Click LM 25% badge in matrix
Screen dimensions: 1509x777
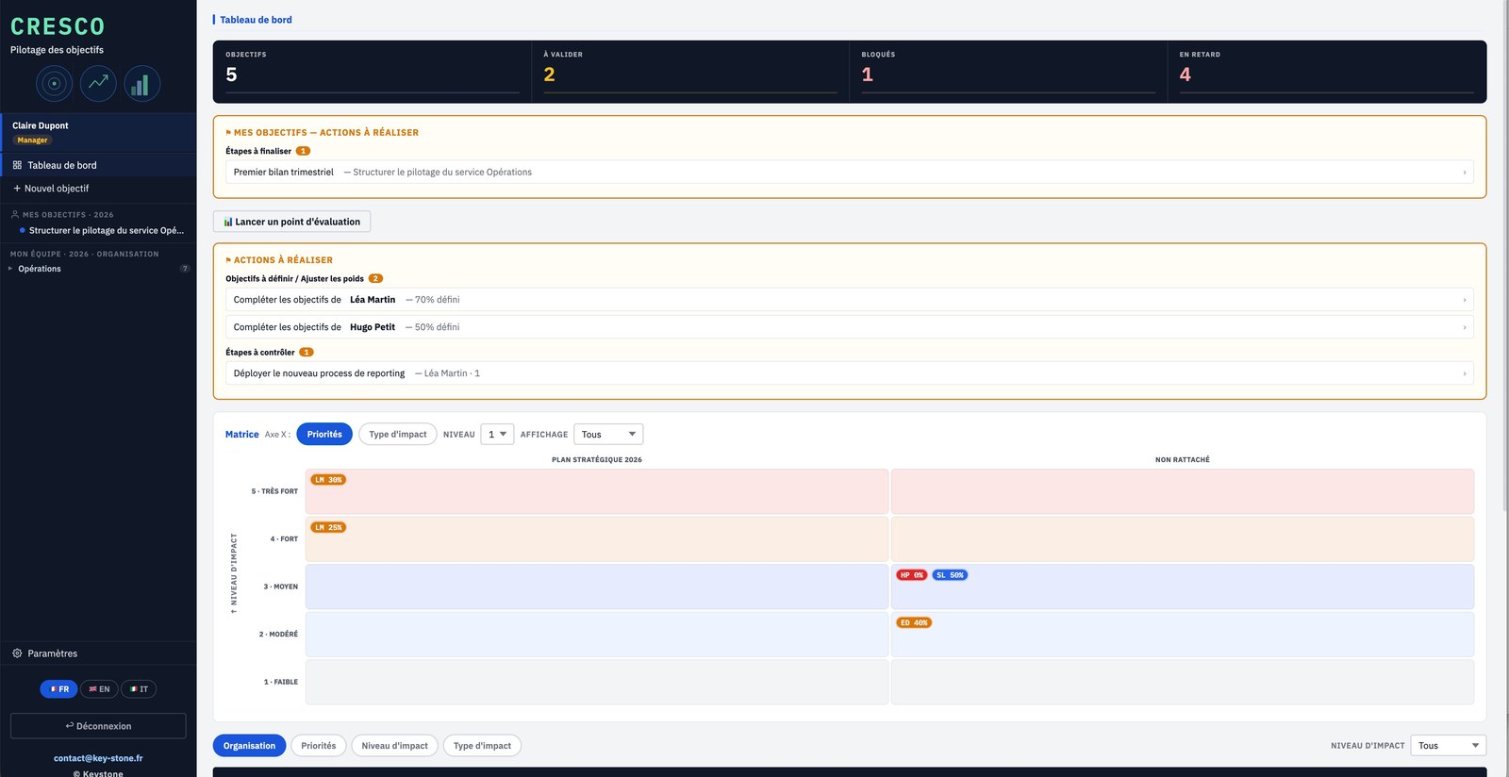[x=328, y=527]
